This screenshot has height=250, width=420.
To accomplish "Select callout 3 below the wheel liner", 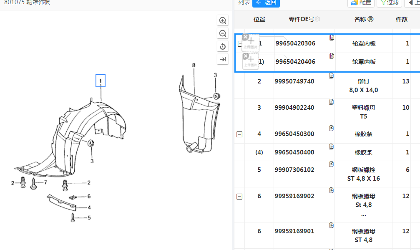I will click(x=92, y=161).
